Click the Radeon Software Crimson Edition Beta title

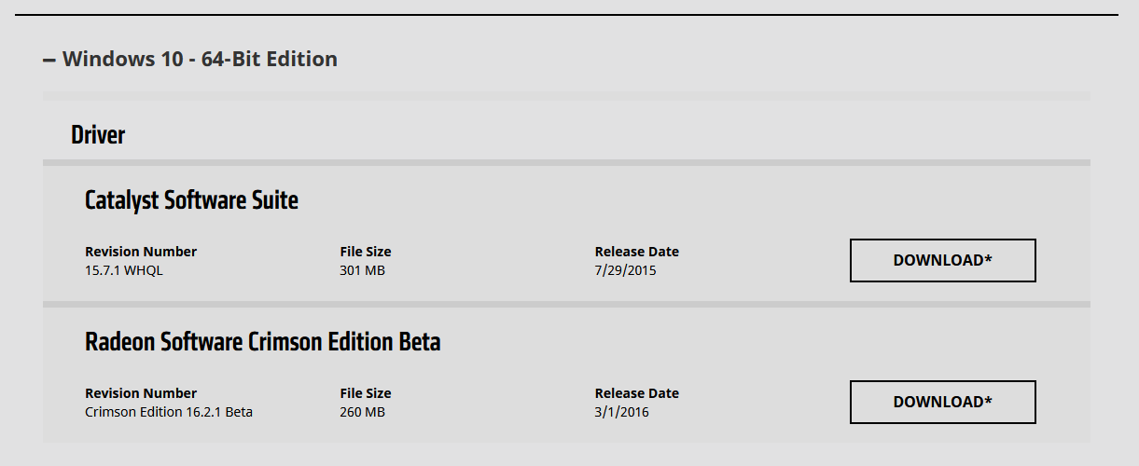click(x=262, y=342)
